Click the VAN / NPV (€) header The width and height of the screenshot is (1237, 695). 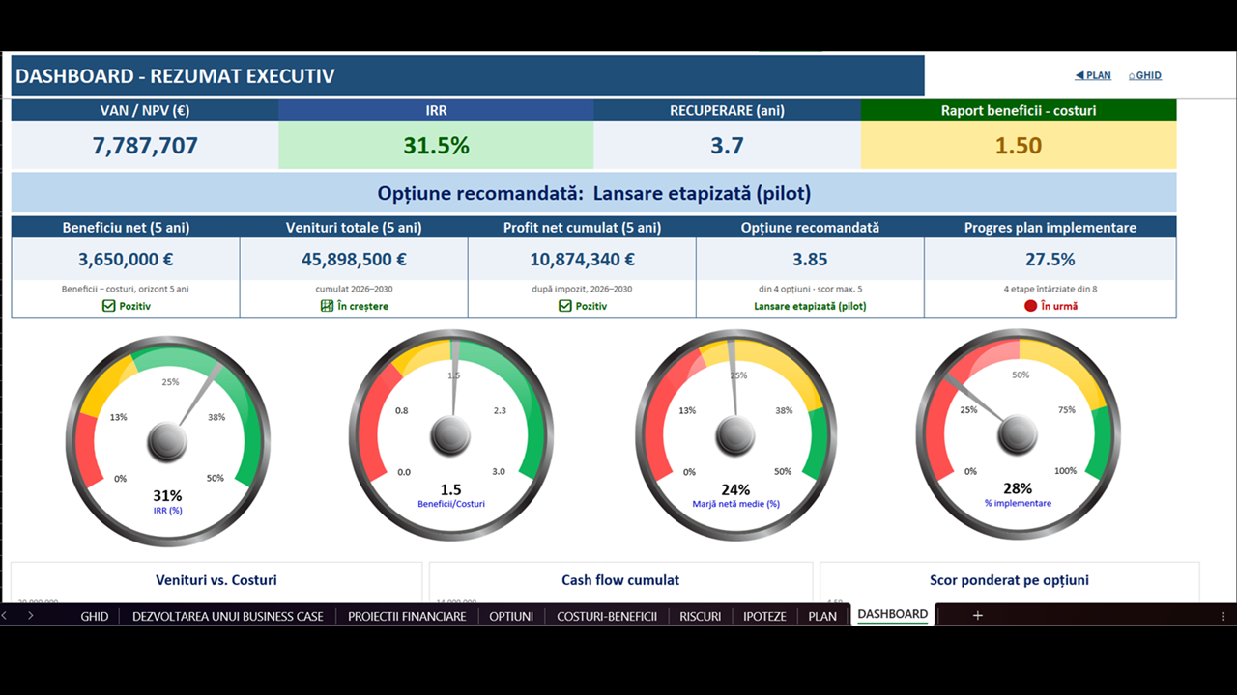[x=145, y=110]
